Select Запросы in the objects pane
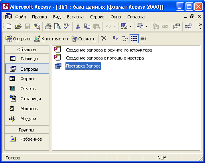205x163 pixels. coord(27,69)
